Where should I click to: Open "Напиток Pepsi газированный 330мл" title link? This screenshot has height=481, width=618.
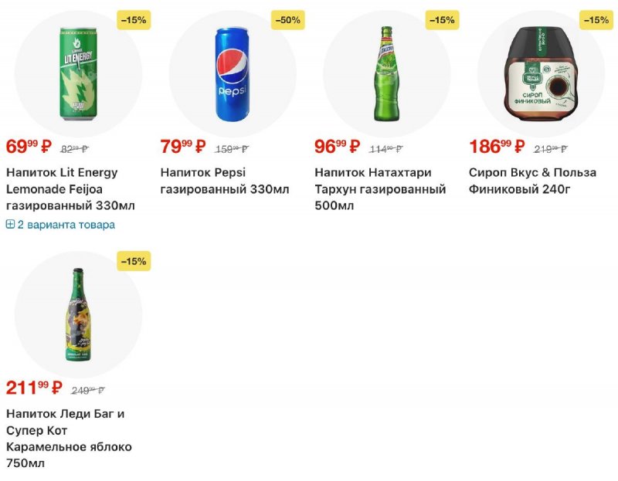click(x=225, y=181)
